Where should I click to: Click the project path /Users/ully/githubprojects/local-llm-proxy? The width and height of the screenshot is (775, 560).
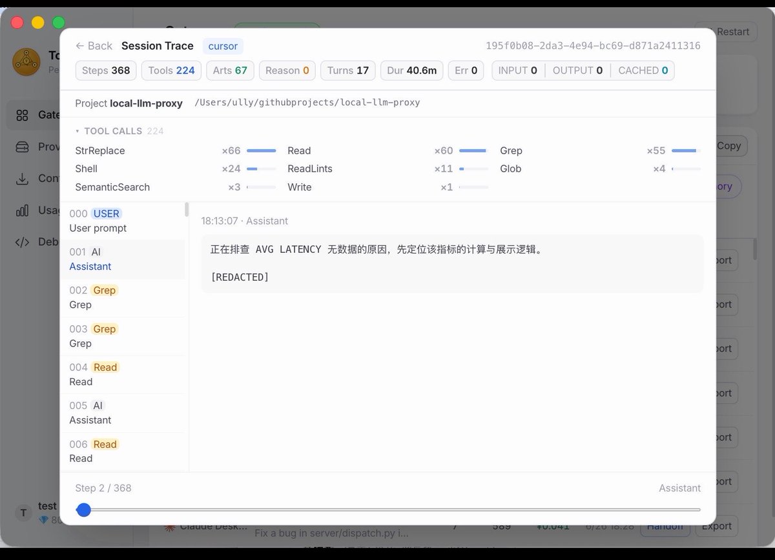307,103
